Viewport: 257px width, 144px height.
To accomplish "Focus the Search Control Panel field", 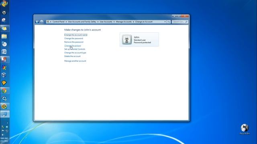I will pos(179,22).
